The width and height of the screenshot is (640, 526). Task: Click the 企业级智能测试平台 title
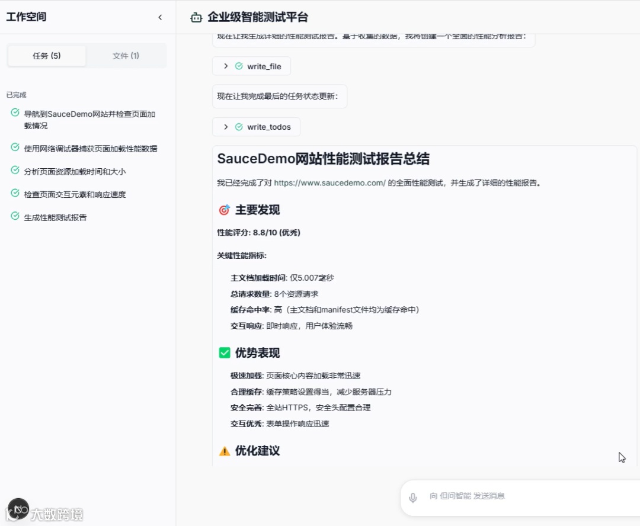tap(258, 17)
